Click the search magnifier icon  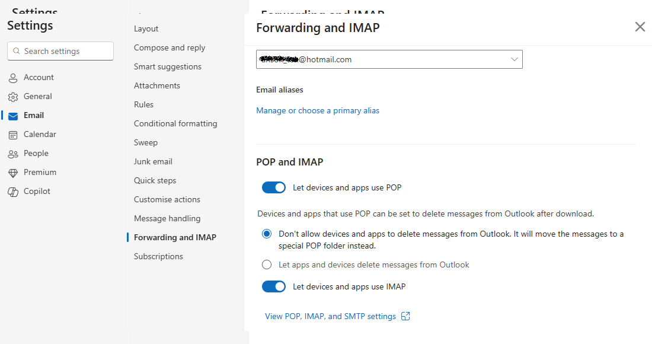17,52
